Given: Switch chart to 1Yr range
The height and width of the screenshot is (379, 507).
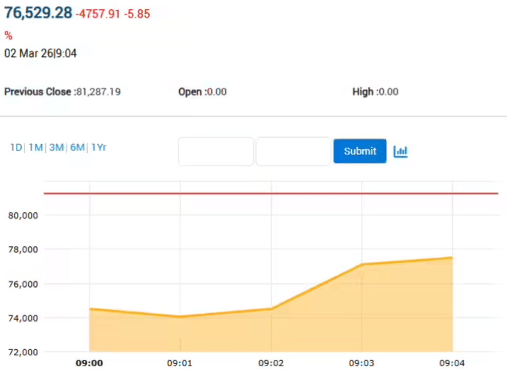Looking at the screenshot, I should point(99,148).
